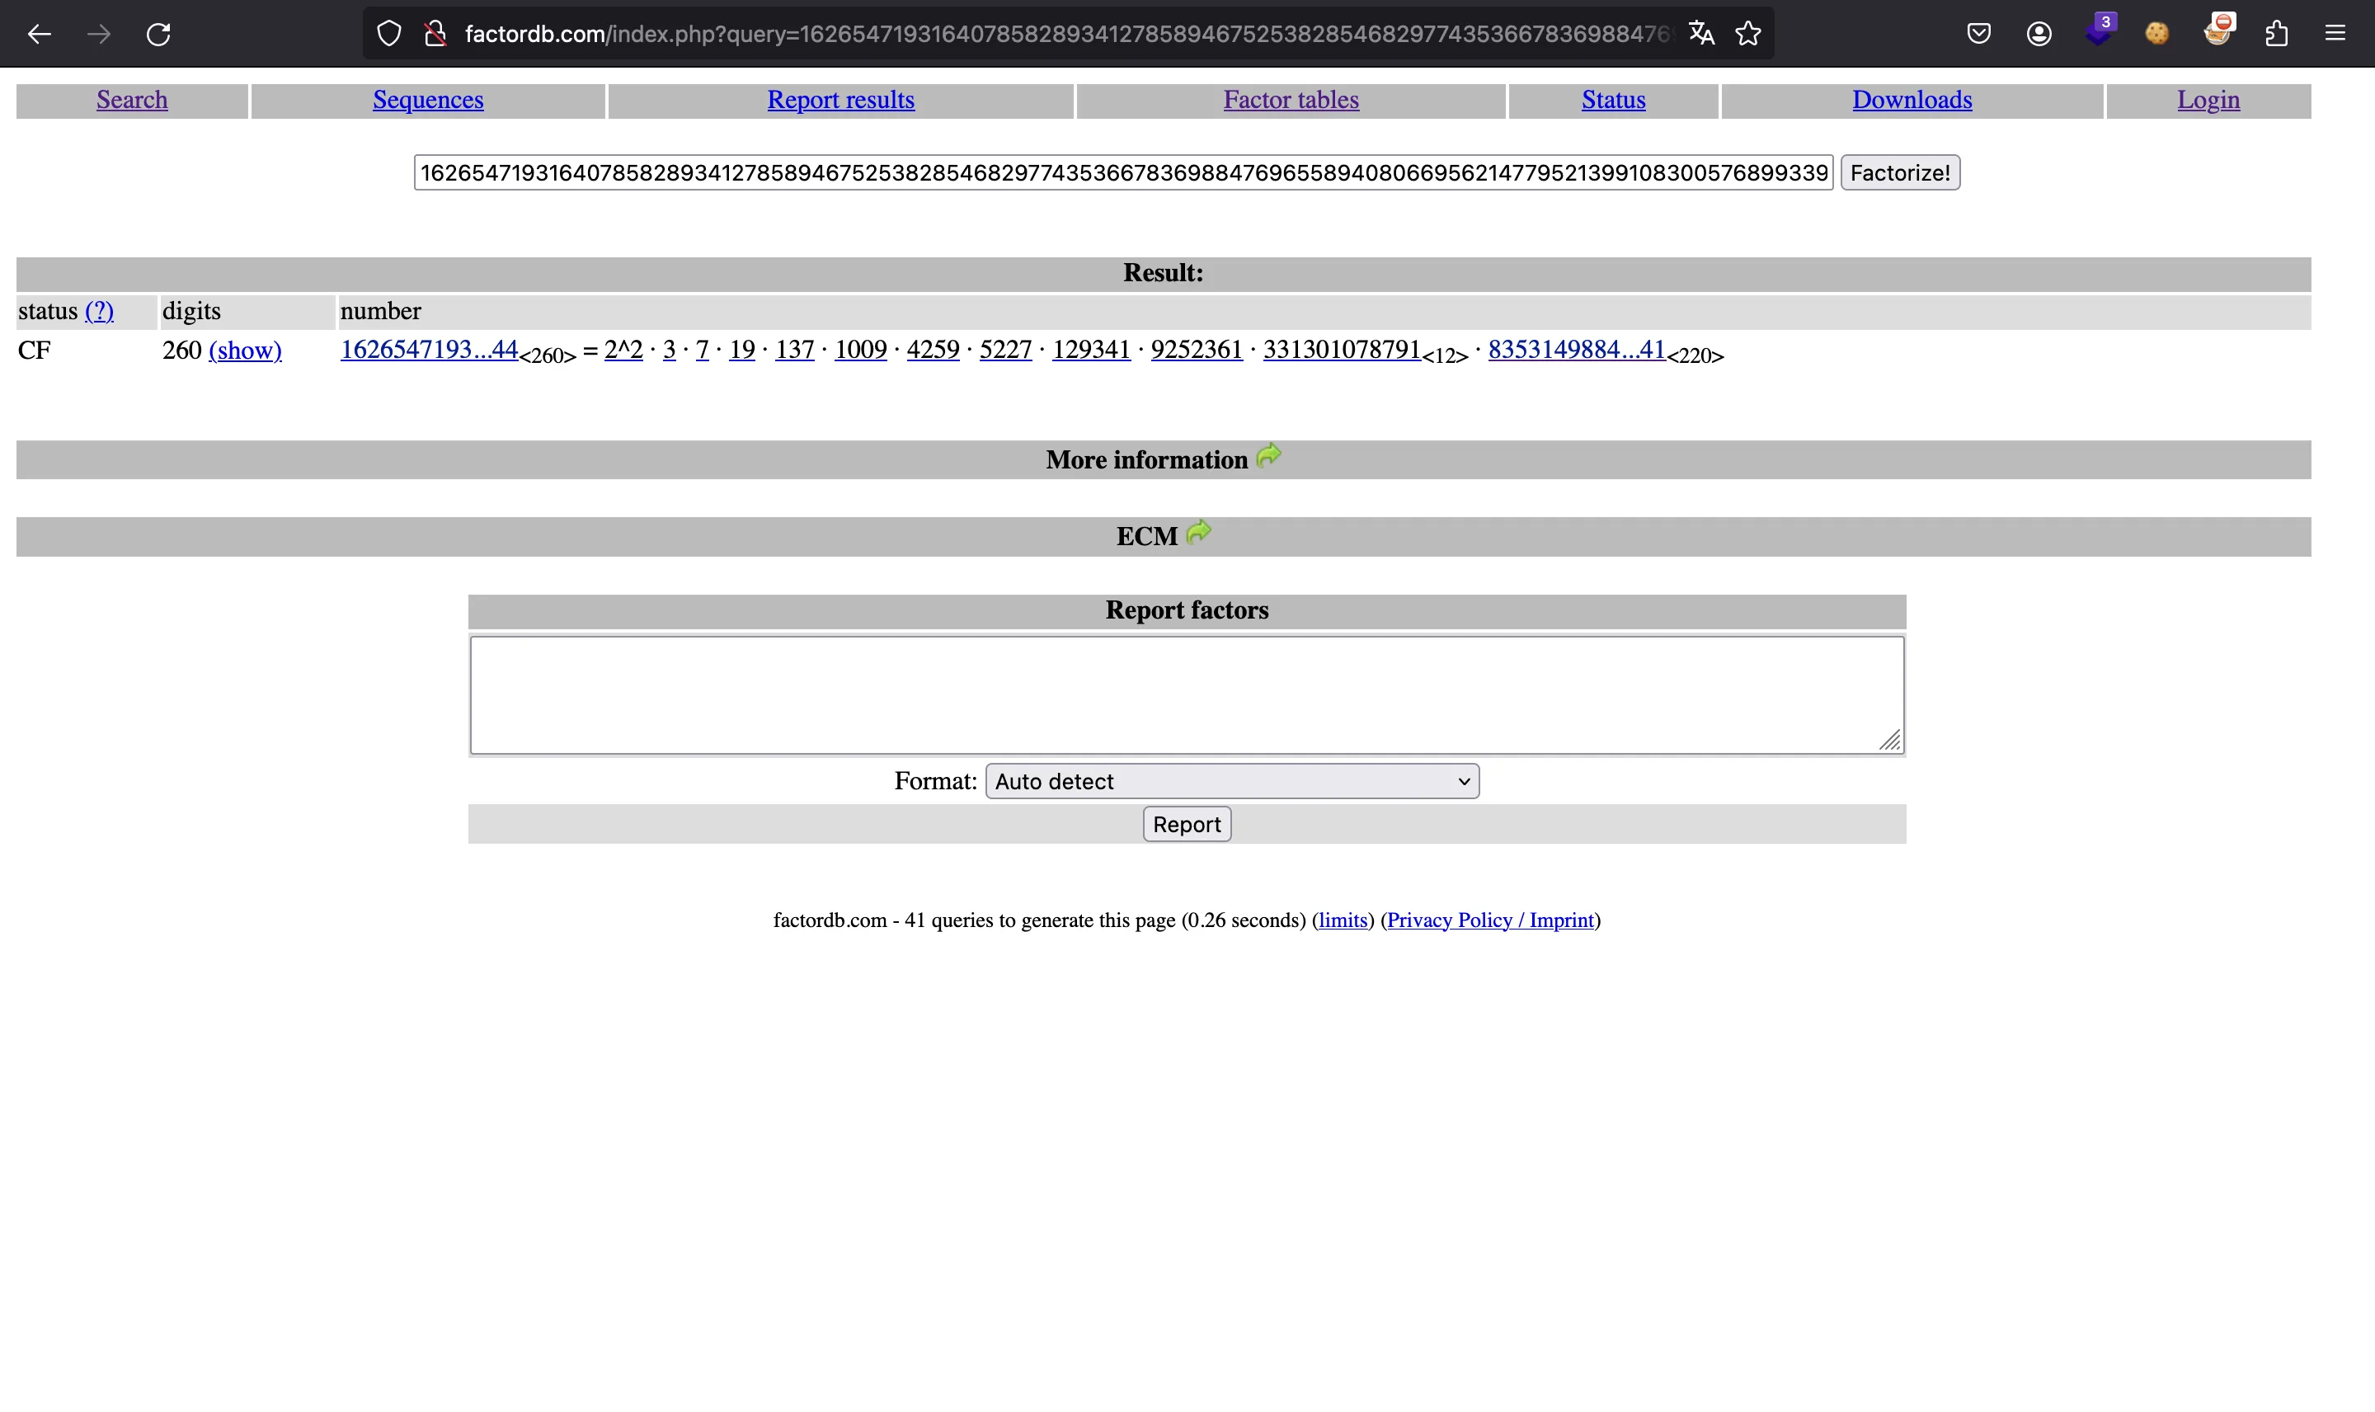
Task: Open composite factor 8353149884...41 link
Action: pos(1577,349)
